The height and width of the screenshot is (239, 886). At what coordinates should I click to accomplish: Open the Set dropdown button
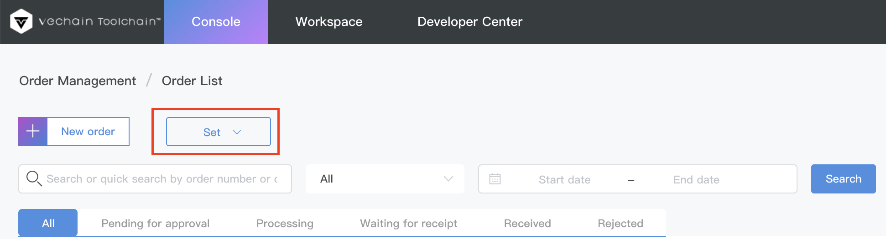pyautogui.click(x=219, y=132)
